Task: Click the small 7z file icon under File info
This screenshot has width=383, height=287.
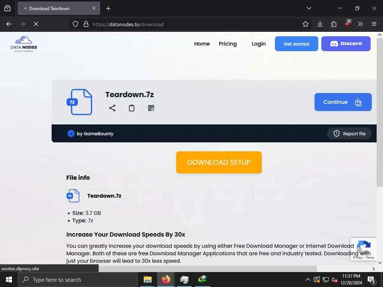Action: point(73,196)
